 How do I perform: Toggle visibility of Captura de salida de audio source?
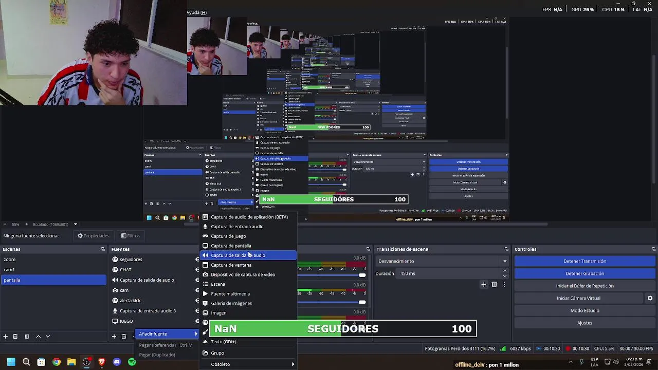pyautogui.click(x=197, y=280)
